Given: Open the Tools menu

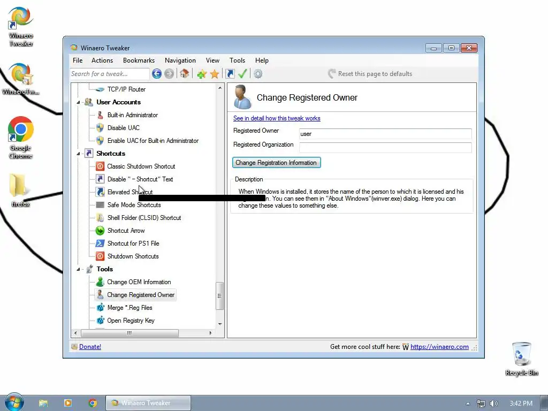Looking at the screenshot, I should tap(237, 60).
